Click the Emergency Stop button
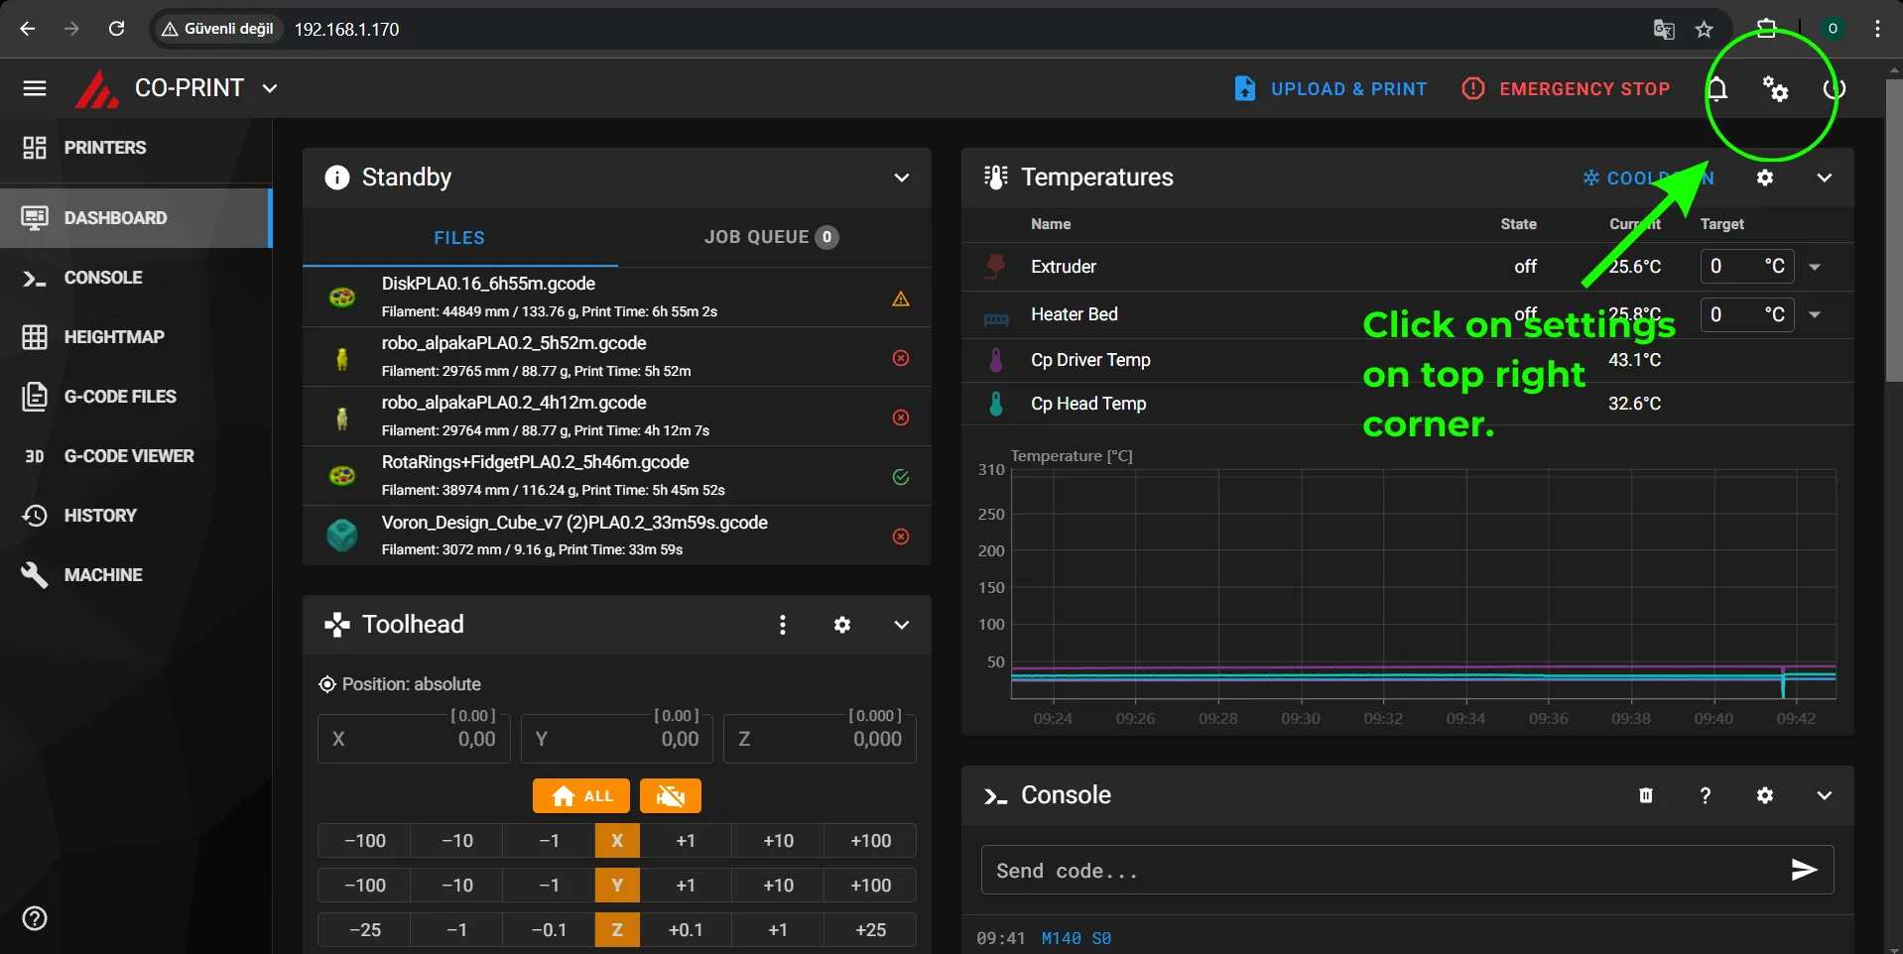The height and width of the screenshot is (954, 1903). (1566, 88)
